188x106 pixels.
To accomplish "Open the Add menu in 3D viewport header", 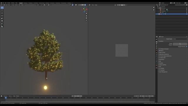I will pos(19,5).
